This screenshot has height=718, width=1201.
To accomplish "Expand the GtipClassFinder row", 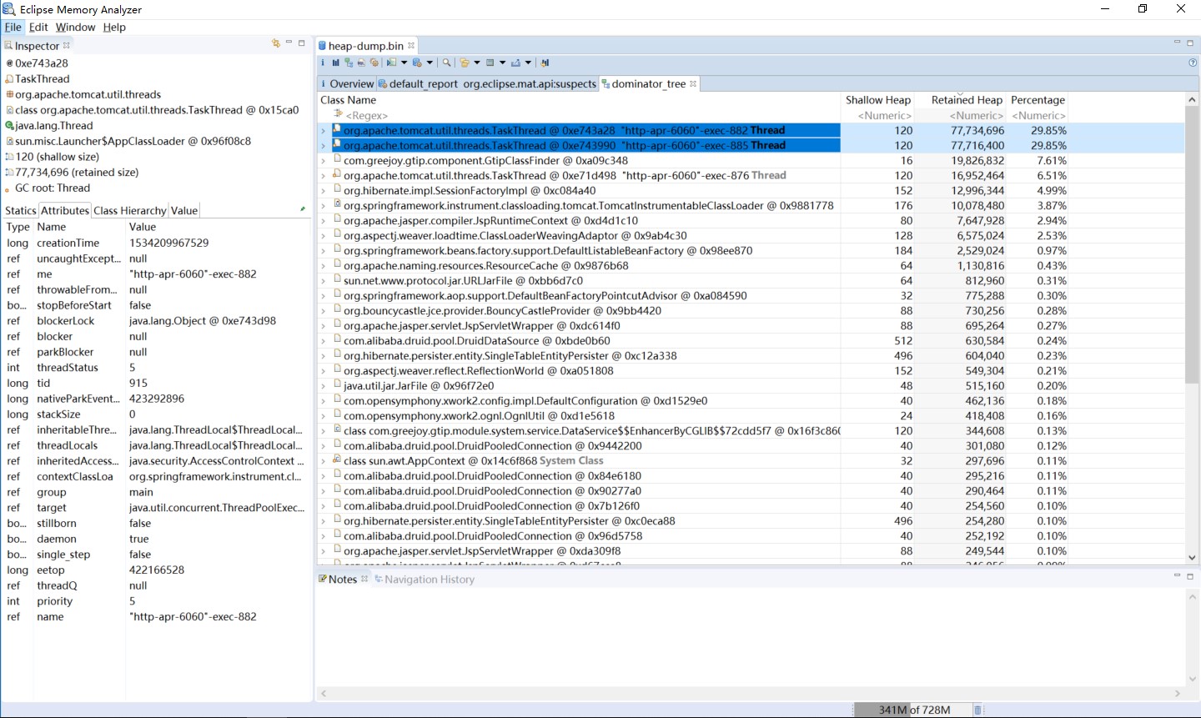I will point(324,161).
